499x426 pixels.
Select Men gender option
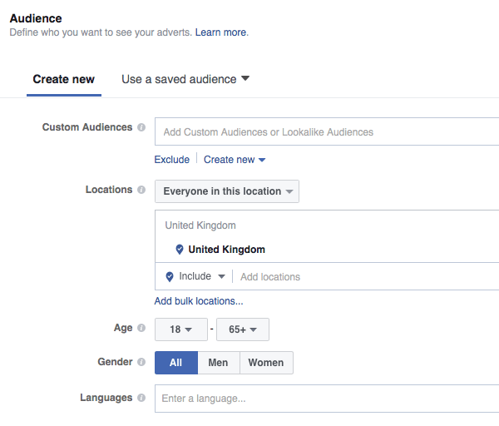(218, 363)
